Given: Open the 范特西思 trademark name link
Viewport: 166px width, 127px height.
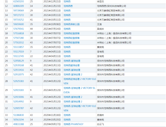Looking at the screenshot, I should pyautogui.click(x=68, y=6).
